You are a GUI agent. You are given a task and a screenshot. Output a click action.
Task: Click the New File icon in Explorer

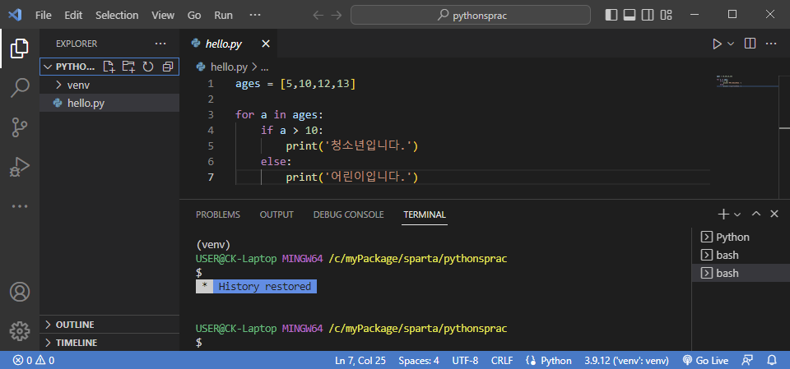pyautogui.click(x=109, y=67)
